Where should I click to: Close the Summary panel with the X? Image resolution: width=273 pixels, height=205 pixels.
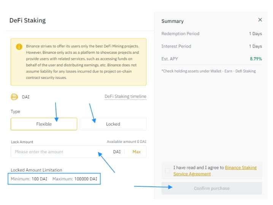(260, 20)
